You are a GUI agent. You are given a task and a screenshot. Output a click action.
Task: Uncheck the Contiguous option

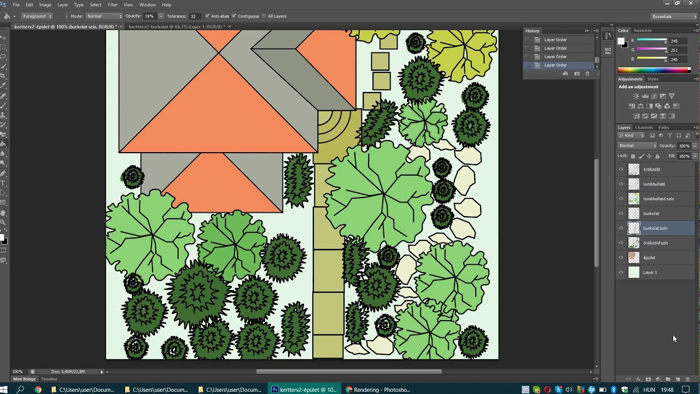point(234,16)
